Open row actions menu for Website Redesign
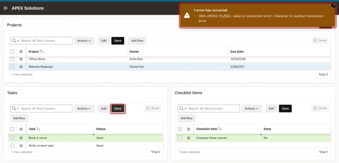 (21, 67)
